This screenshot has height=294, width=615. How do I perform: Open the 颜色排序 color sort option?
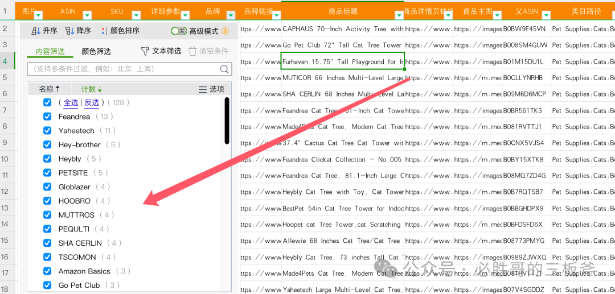point(120,31)
